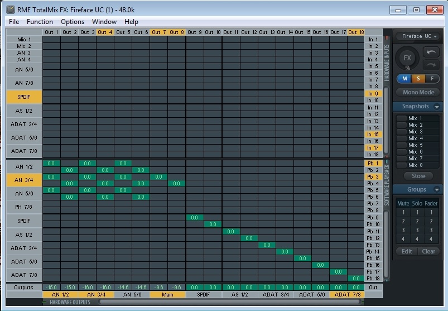This screenshot has width=448, height=311.
Task: Enable Mute group 1
Action: pyautogui.click(x=403, y=212)
